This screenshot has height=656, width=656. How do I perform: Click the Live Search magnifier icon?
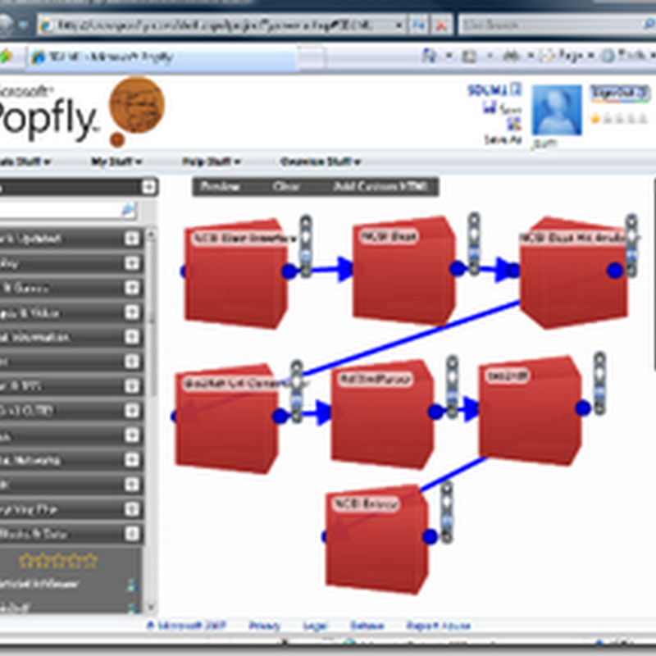pyautogui.click(x=649, y=25)
